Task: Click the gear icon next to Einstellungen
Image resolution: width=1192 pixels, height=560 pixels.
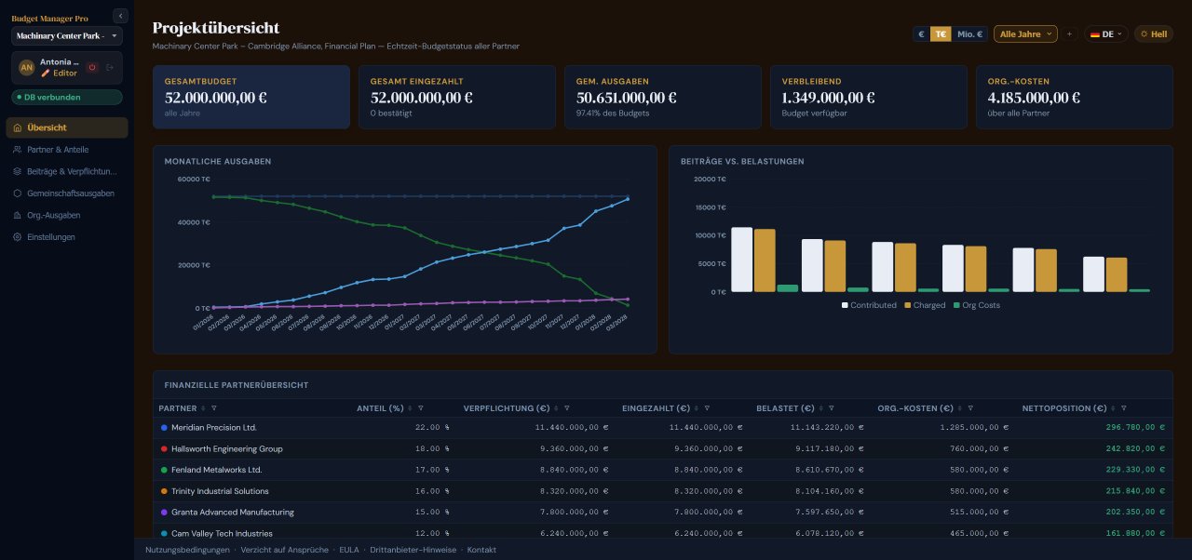Action: [x=18, y=237]
